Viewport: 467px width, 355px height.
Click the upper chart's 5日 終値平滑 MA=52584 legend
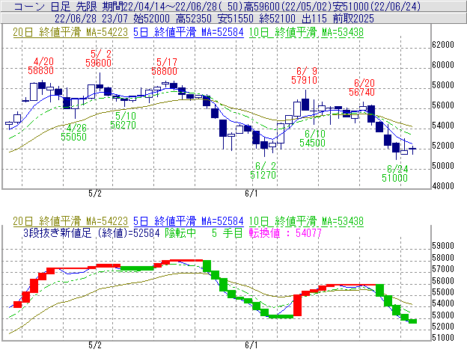tap(189, 32)
